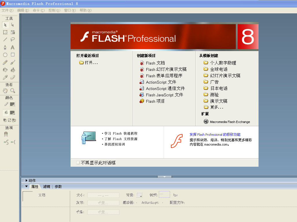Switch to the 滤镜 tab

[x=47, y=187]
